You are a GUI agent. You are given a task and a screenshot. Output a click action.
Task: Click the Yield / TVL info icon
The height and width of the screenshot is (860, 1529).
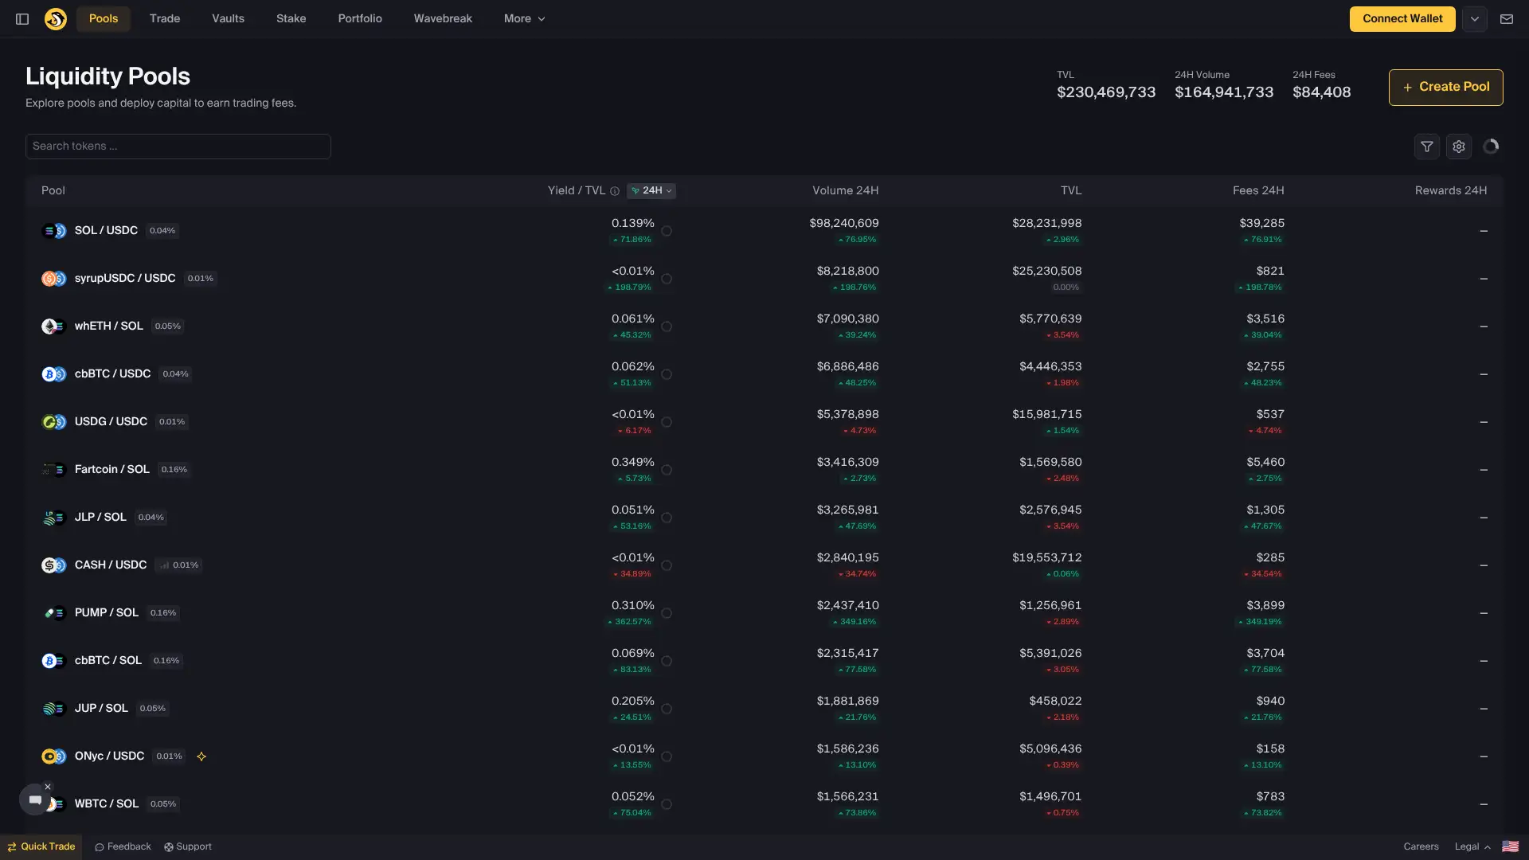[x=615, y=191]
